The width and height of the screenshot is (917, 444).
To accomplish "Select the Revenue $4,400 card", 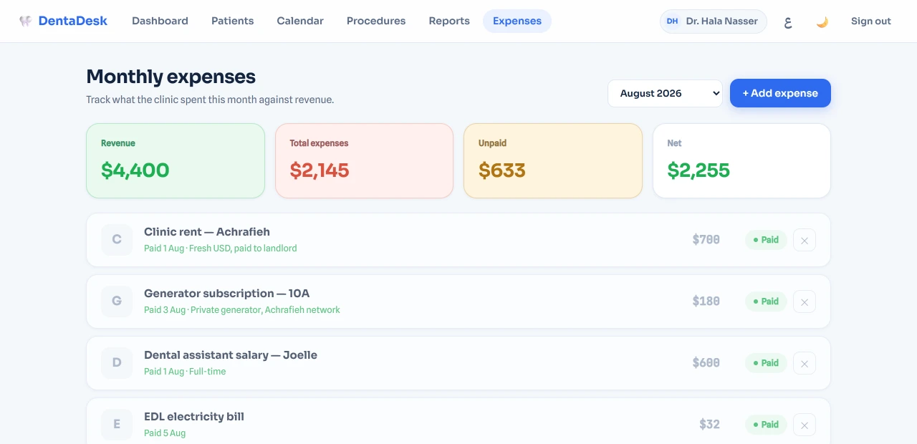I will point(176,161).
